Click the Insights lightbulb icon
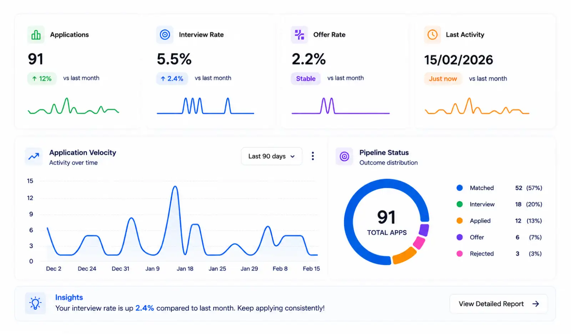Viewport: 571px width, 334px height. (35, 303)
